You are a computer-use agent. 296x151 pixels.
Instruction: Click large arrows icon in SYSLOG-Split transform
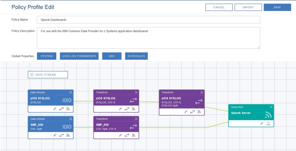coord(199,102)
